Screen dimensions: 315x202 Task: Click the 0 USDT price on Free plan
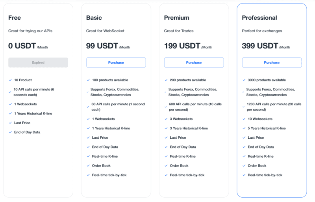(22, 46)
